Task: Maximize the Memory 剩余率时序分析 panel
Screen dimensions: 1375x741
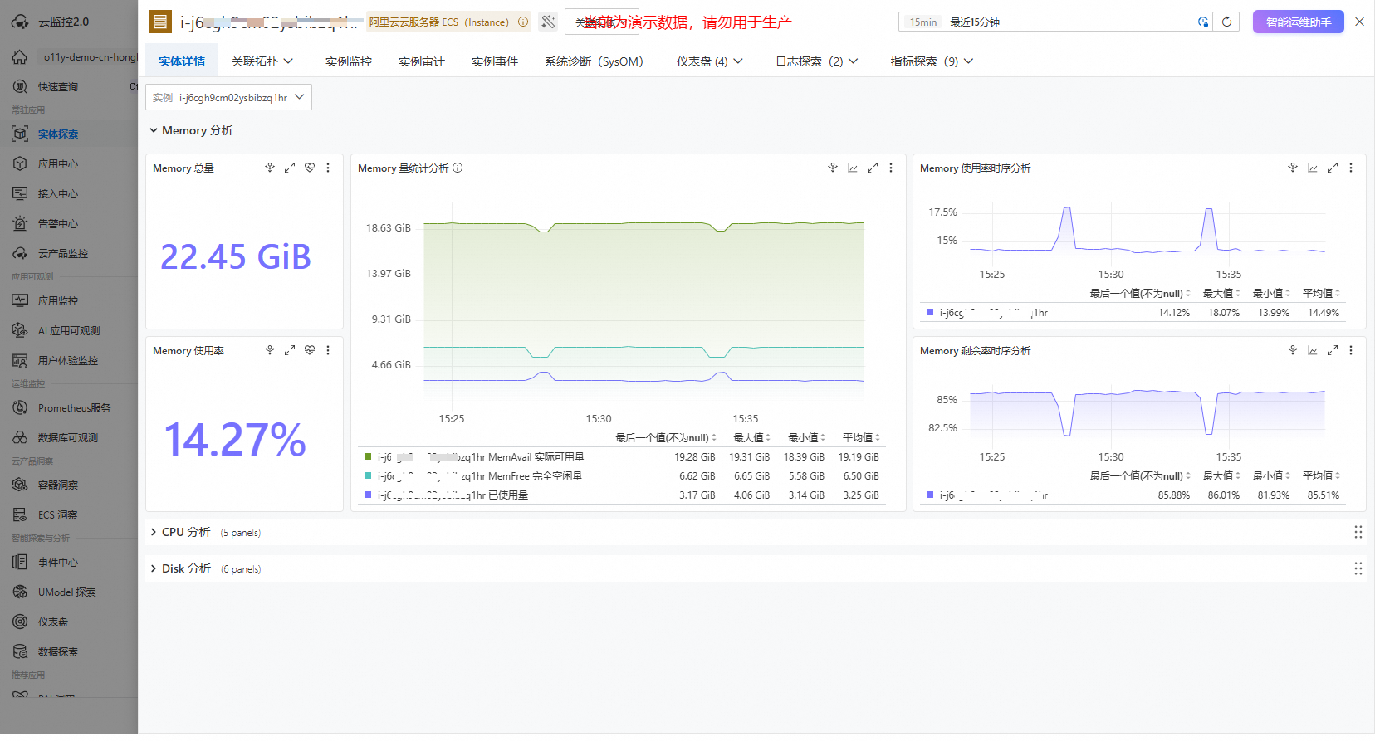Action: tap(1333, 351)
